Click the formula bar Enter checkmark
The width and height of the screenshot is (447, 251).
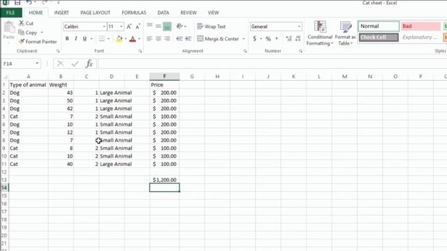click(x=75, y=63)
